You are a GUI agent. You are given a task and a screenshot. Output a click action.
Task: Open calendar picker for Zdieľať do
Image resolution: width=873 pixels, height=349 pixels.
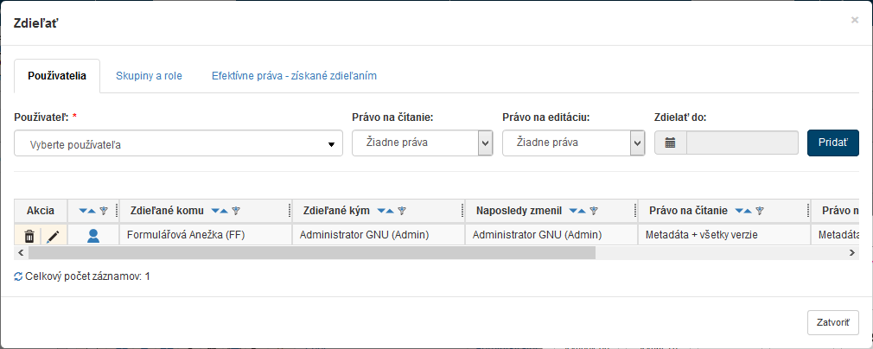(670, 143)
